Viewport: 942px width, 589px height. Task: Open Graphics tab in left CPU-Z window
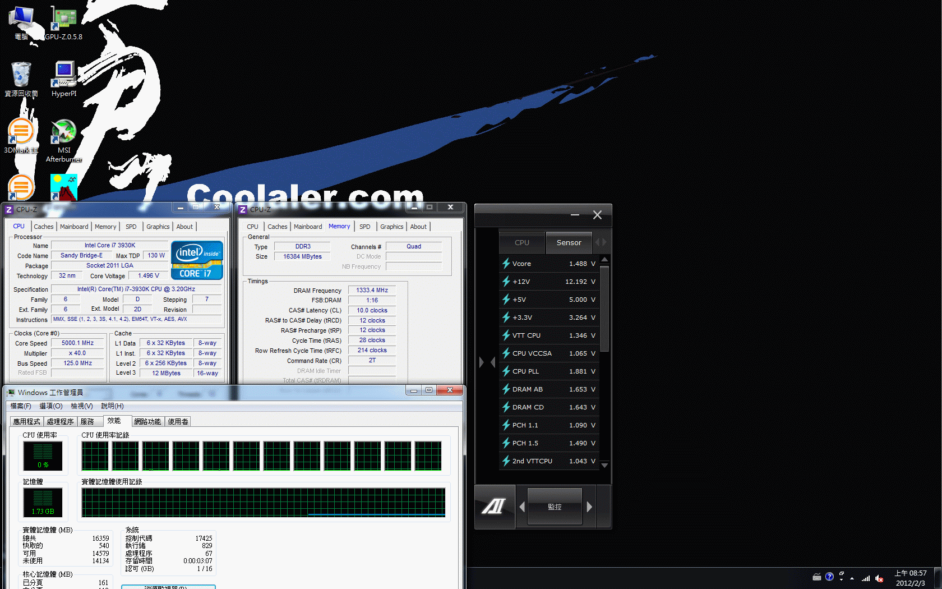(158, 227)
